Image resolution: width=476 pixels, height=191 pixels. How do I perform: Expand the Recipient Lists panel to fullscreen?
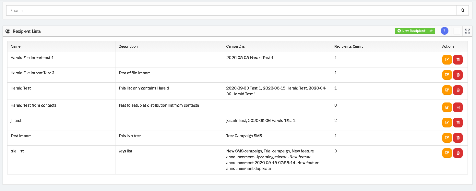[467, 31]
